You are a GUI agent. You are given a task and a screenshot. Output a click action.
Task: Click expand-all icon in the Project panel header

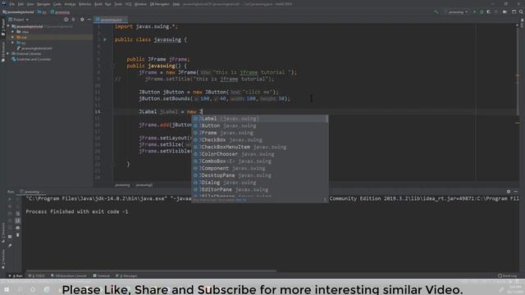tap(73, 20)
